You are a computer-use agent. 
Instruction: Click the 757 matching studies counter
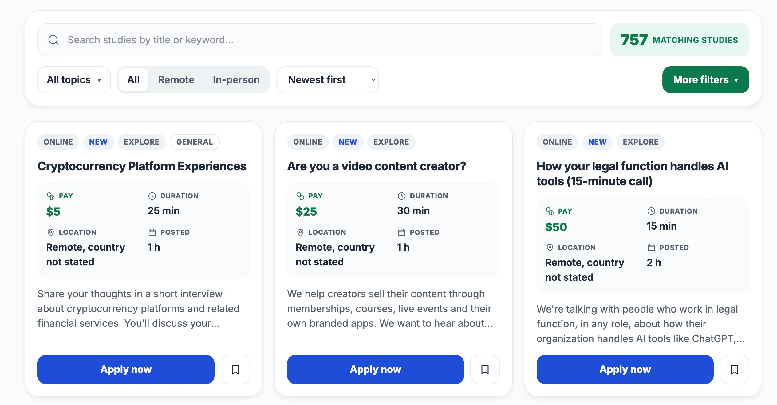pos(680,40)
